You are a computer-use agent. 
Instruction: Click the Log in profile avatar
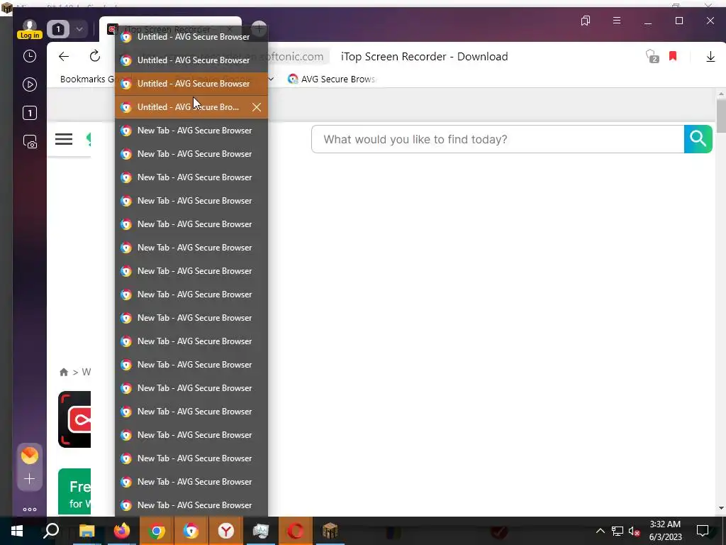coord(30,29)
